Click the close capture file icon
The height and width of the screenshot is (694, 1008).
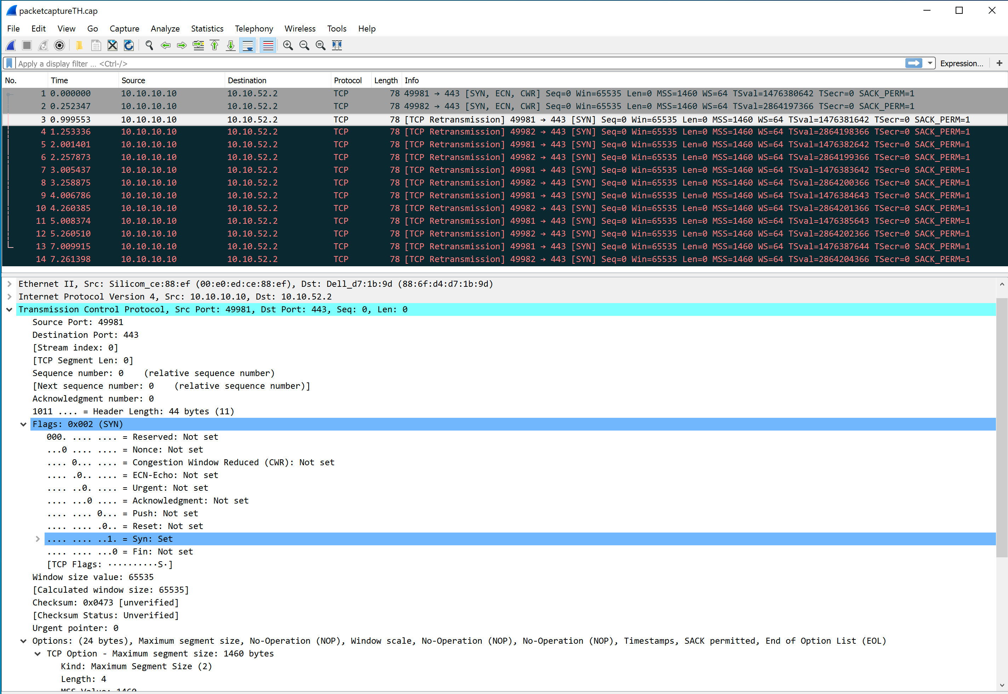113,45
